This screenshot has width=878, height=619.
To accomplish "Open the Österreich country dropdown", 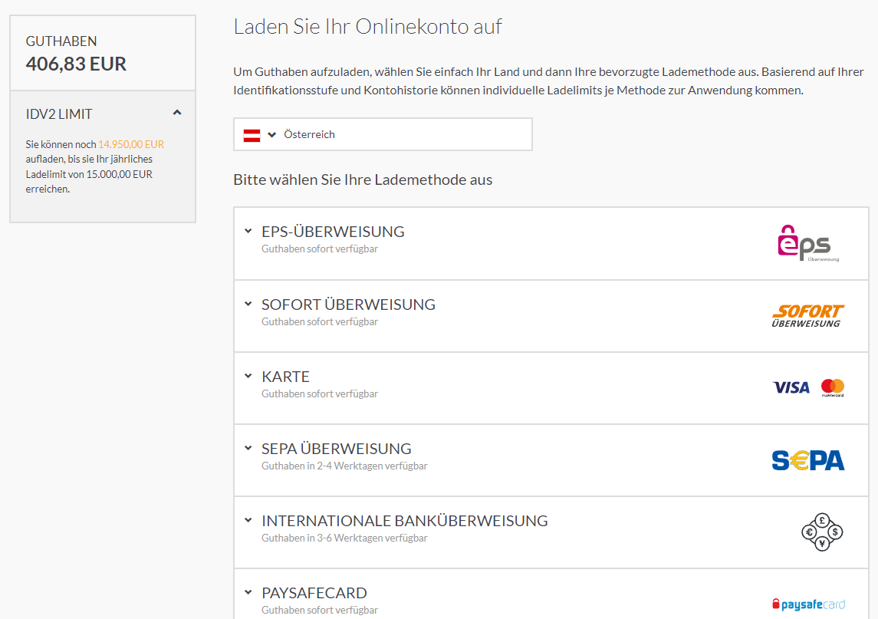I will click(383, 134).
